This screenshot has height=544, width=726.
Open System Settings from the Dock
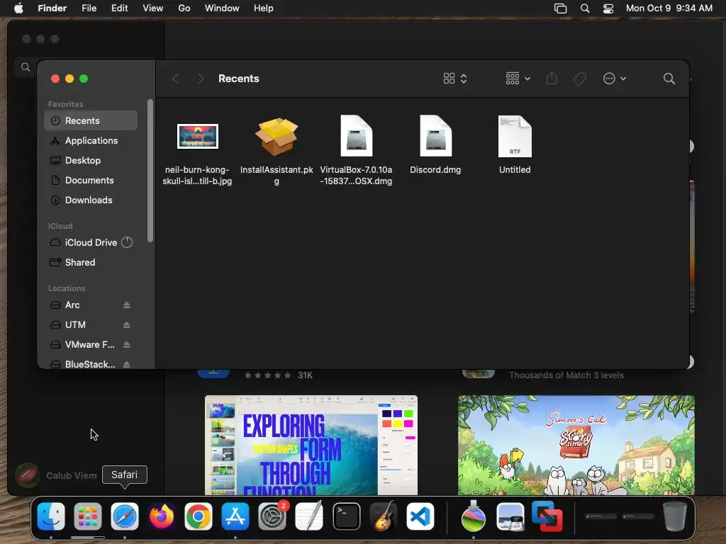(x=272, y=516)
